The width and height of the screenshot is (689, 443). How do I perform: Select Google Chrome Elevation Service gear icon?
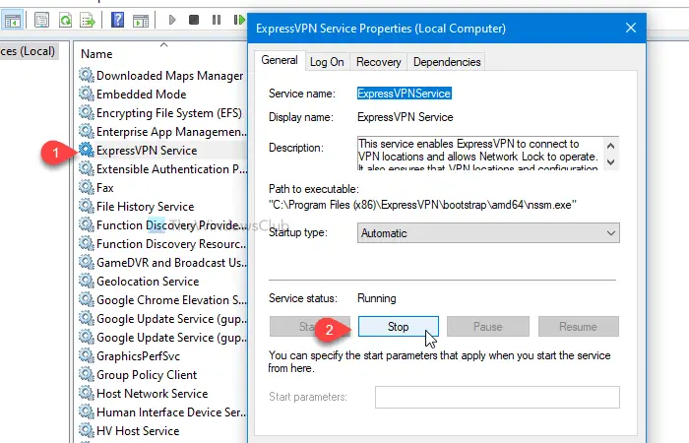click(87, 299)
